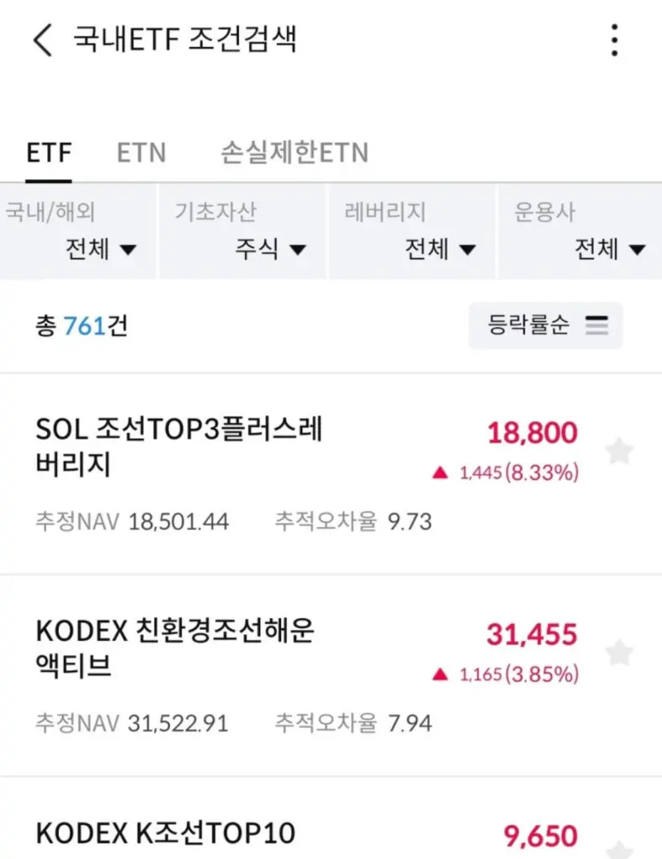
Task: Open the 국내/해외 filter dropdown
Action: tap(78, 232)
